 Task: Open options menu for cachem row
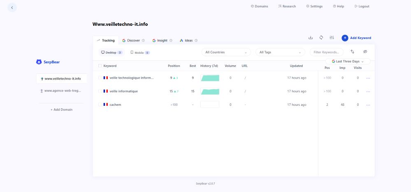click(368, 105)
